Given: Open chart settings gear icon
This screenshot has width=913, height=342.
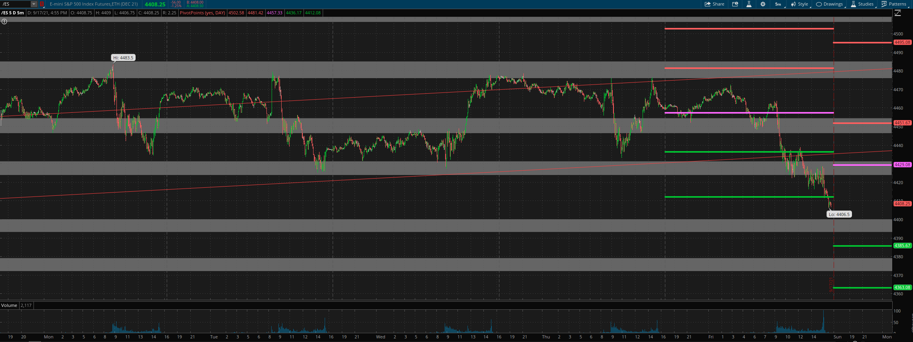Looking at the screenshot, I should tap(763, 4).
